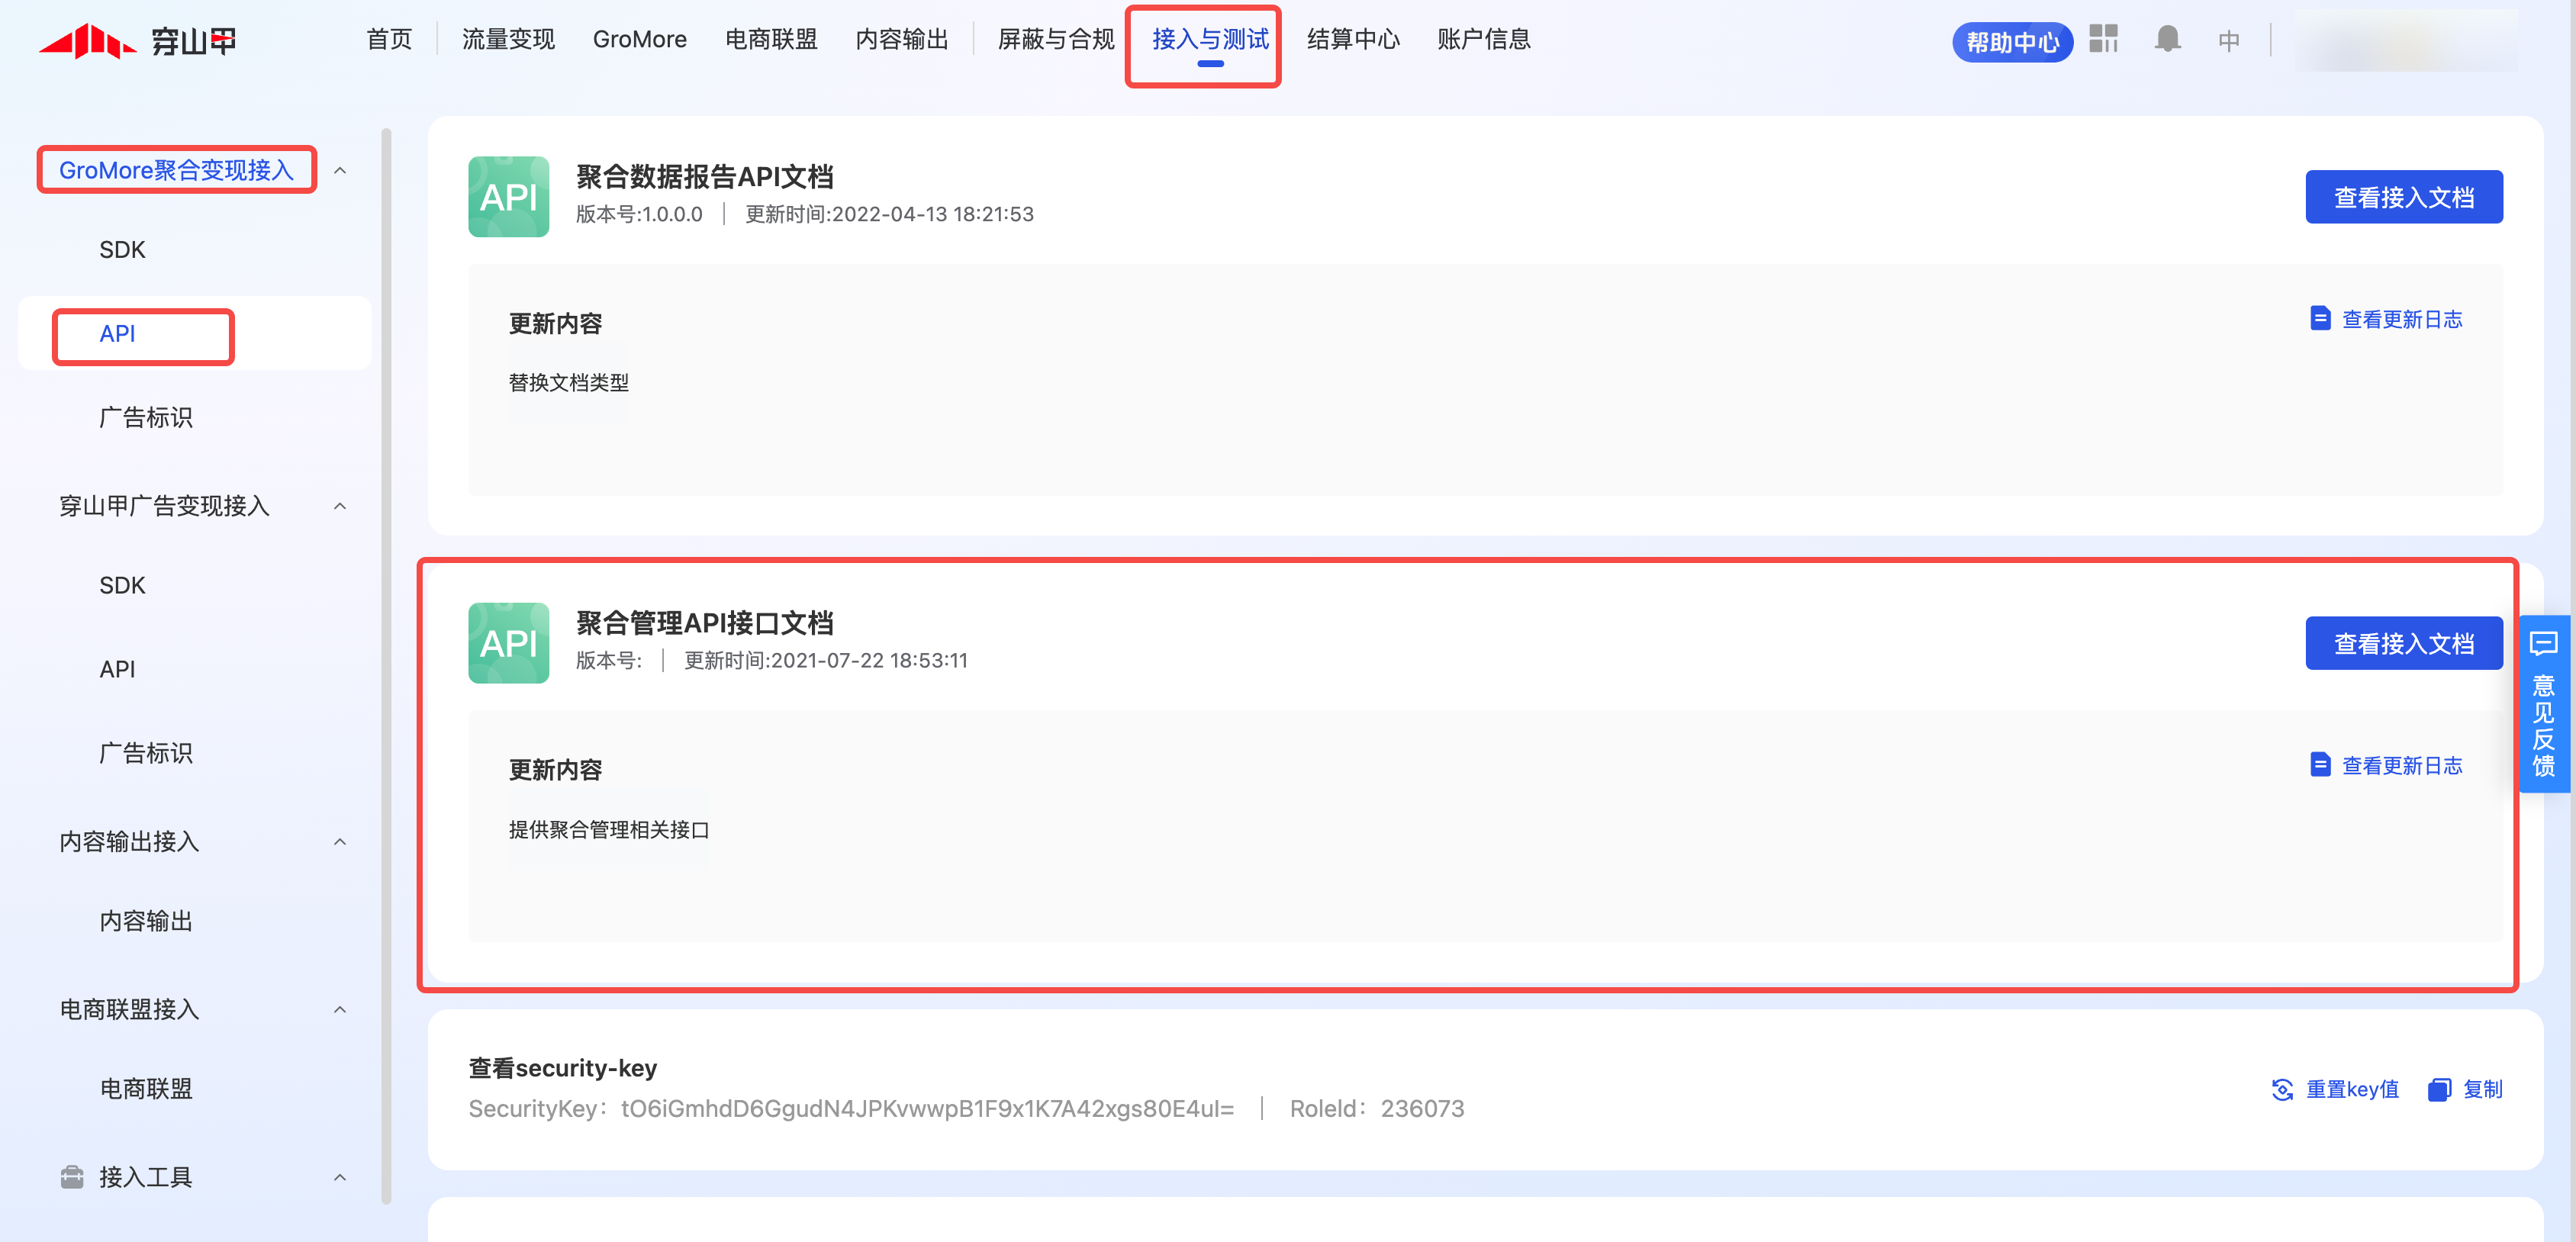Click the sidebar vertical scrollbar
Screen dimensions: 2576x1242
tap(386, 666)
